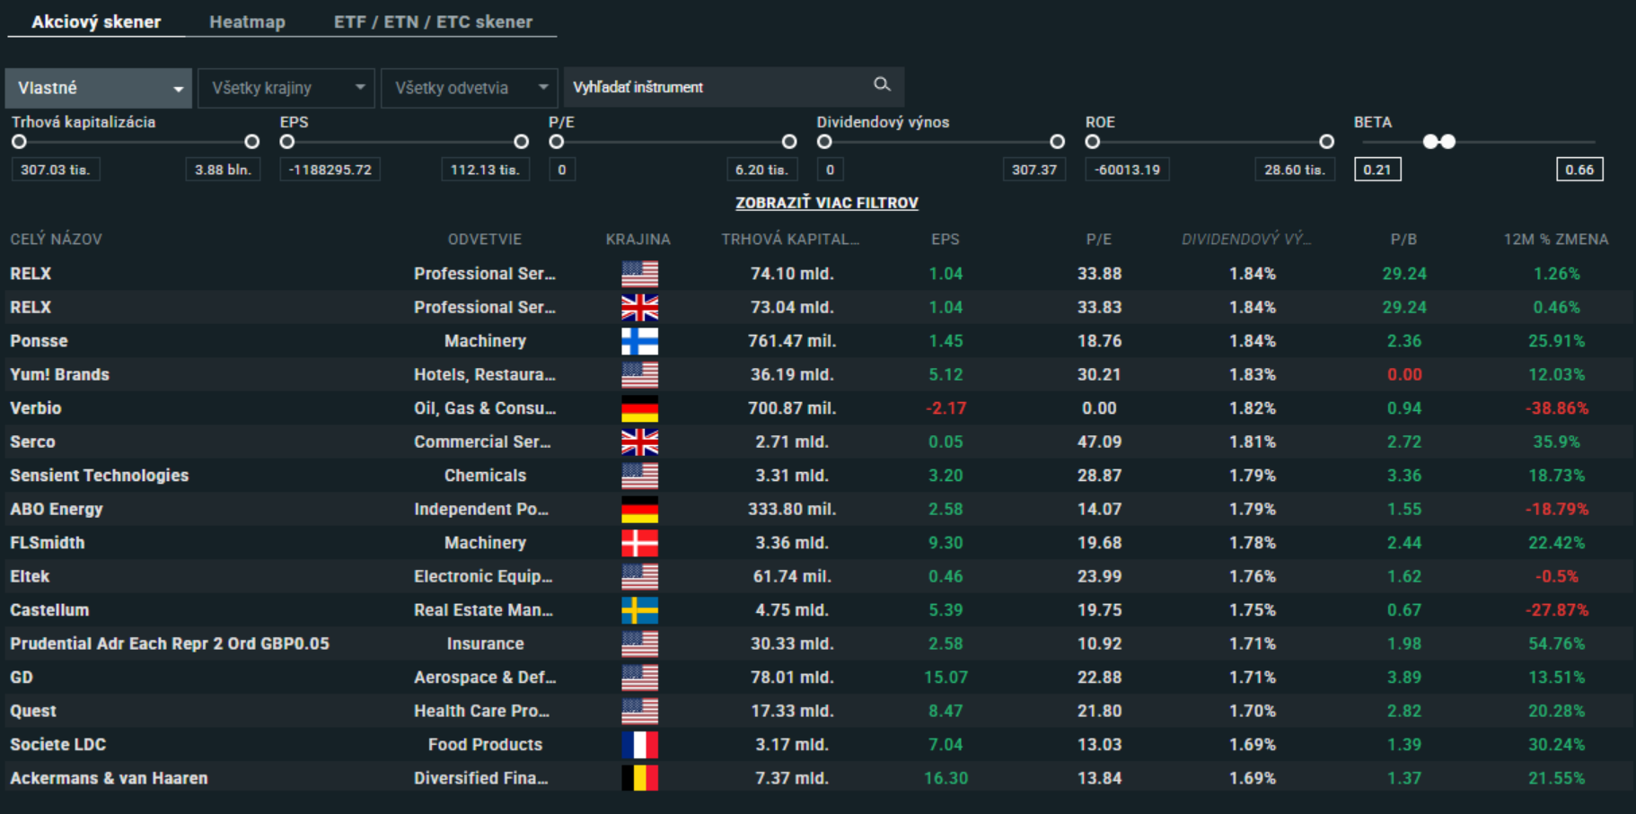Click the German flag in Verbio row

pos(639,408)
